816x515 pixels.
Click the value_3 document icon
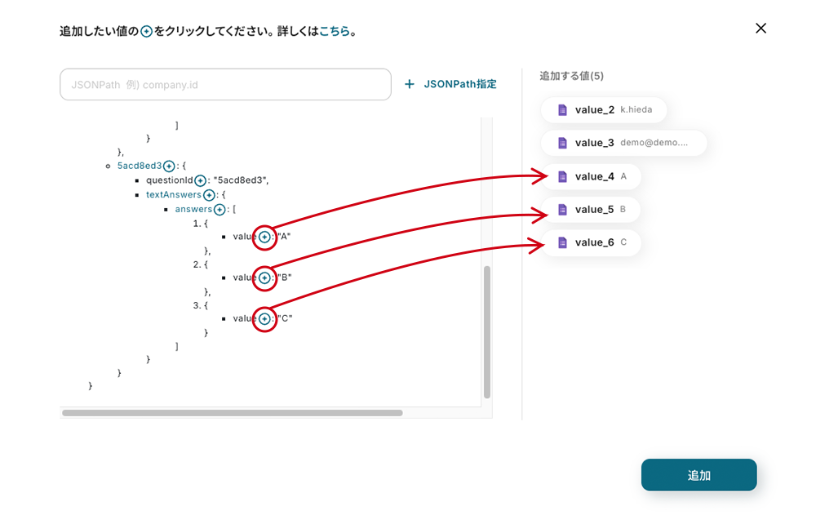(562, 143)
